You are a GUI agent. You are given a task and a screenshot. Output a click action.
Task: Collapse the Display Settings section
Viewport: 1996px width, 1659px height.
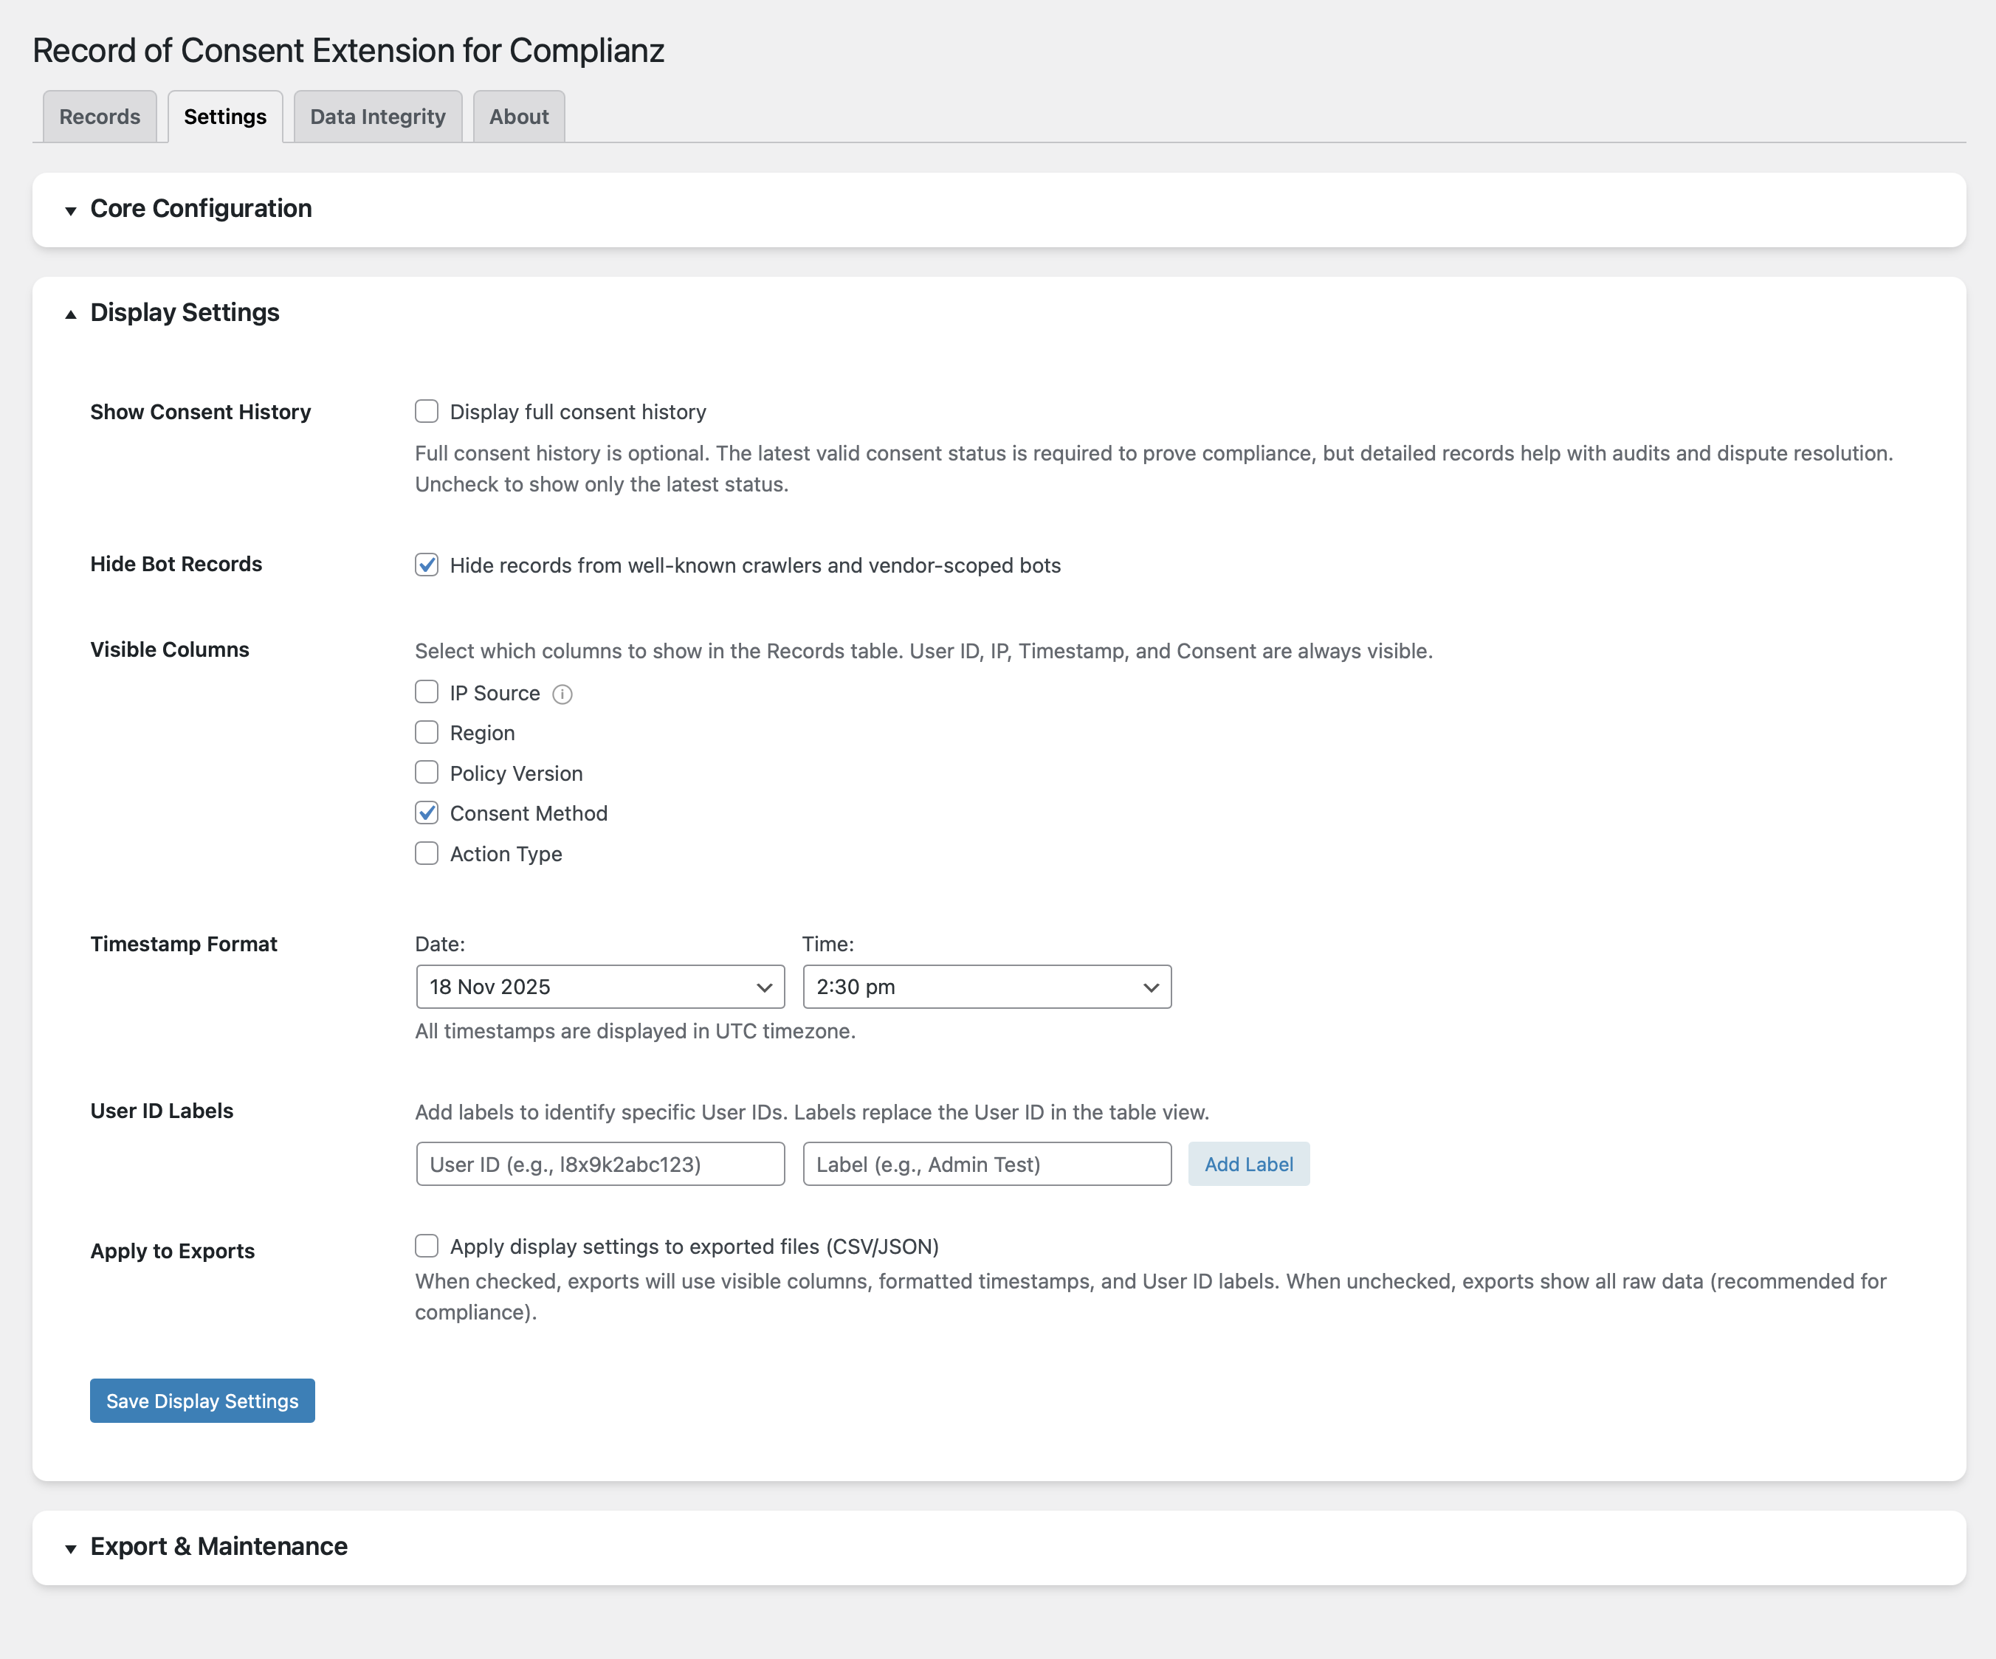[x=185, y=313]
